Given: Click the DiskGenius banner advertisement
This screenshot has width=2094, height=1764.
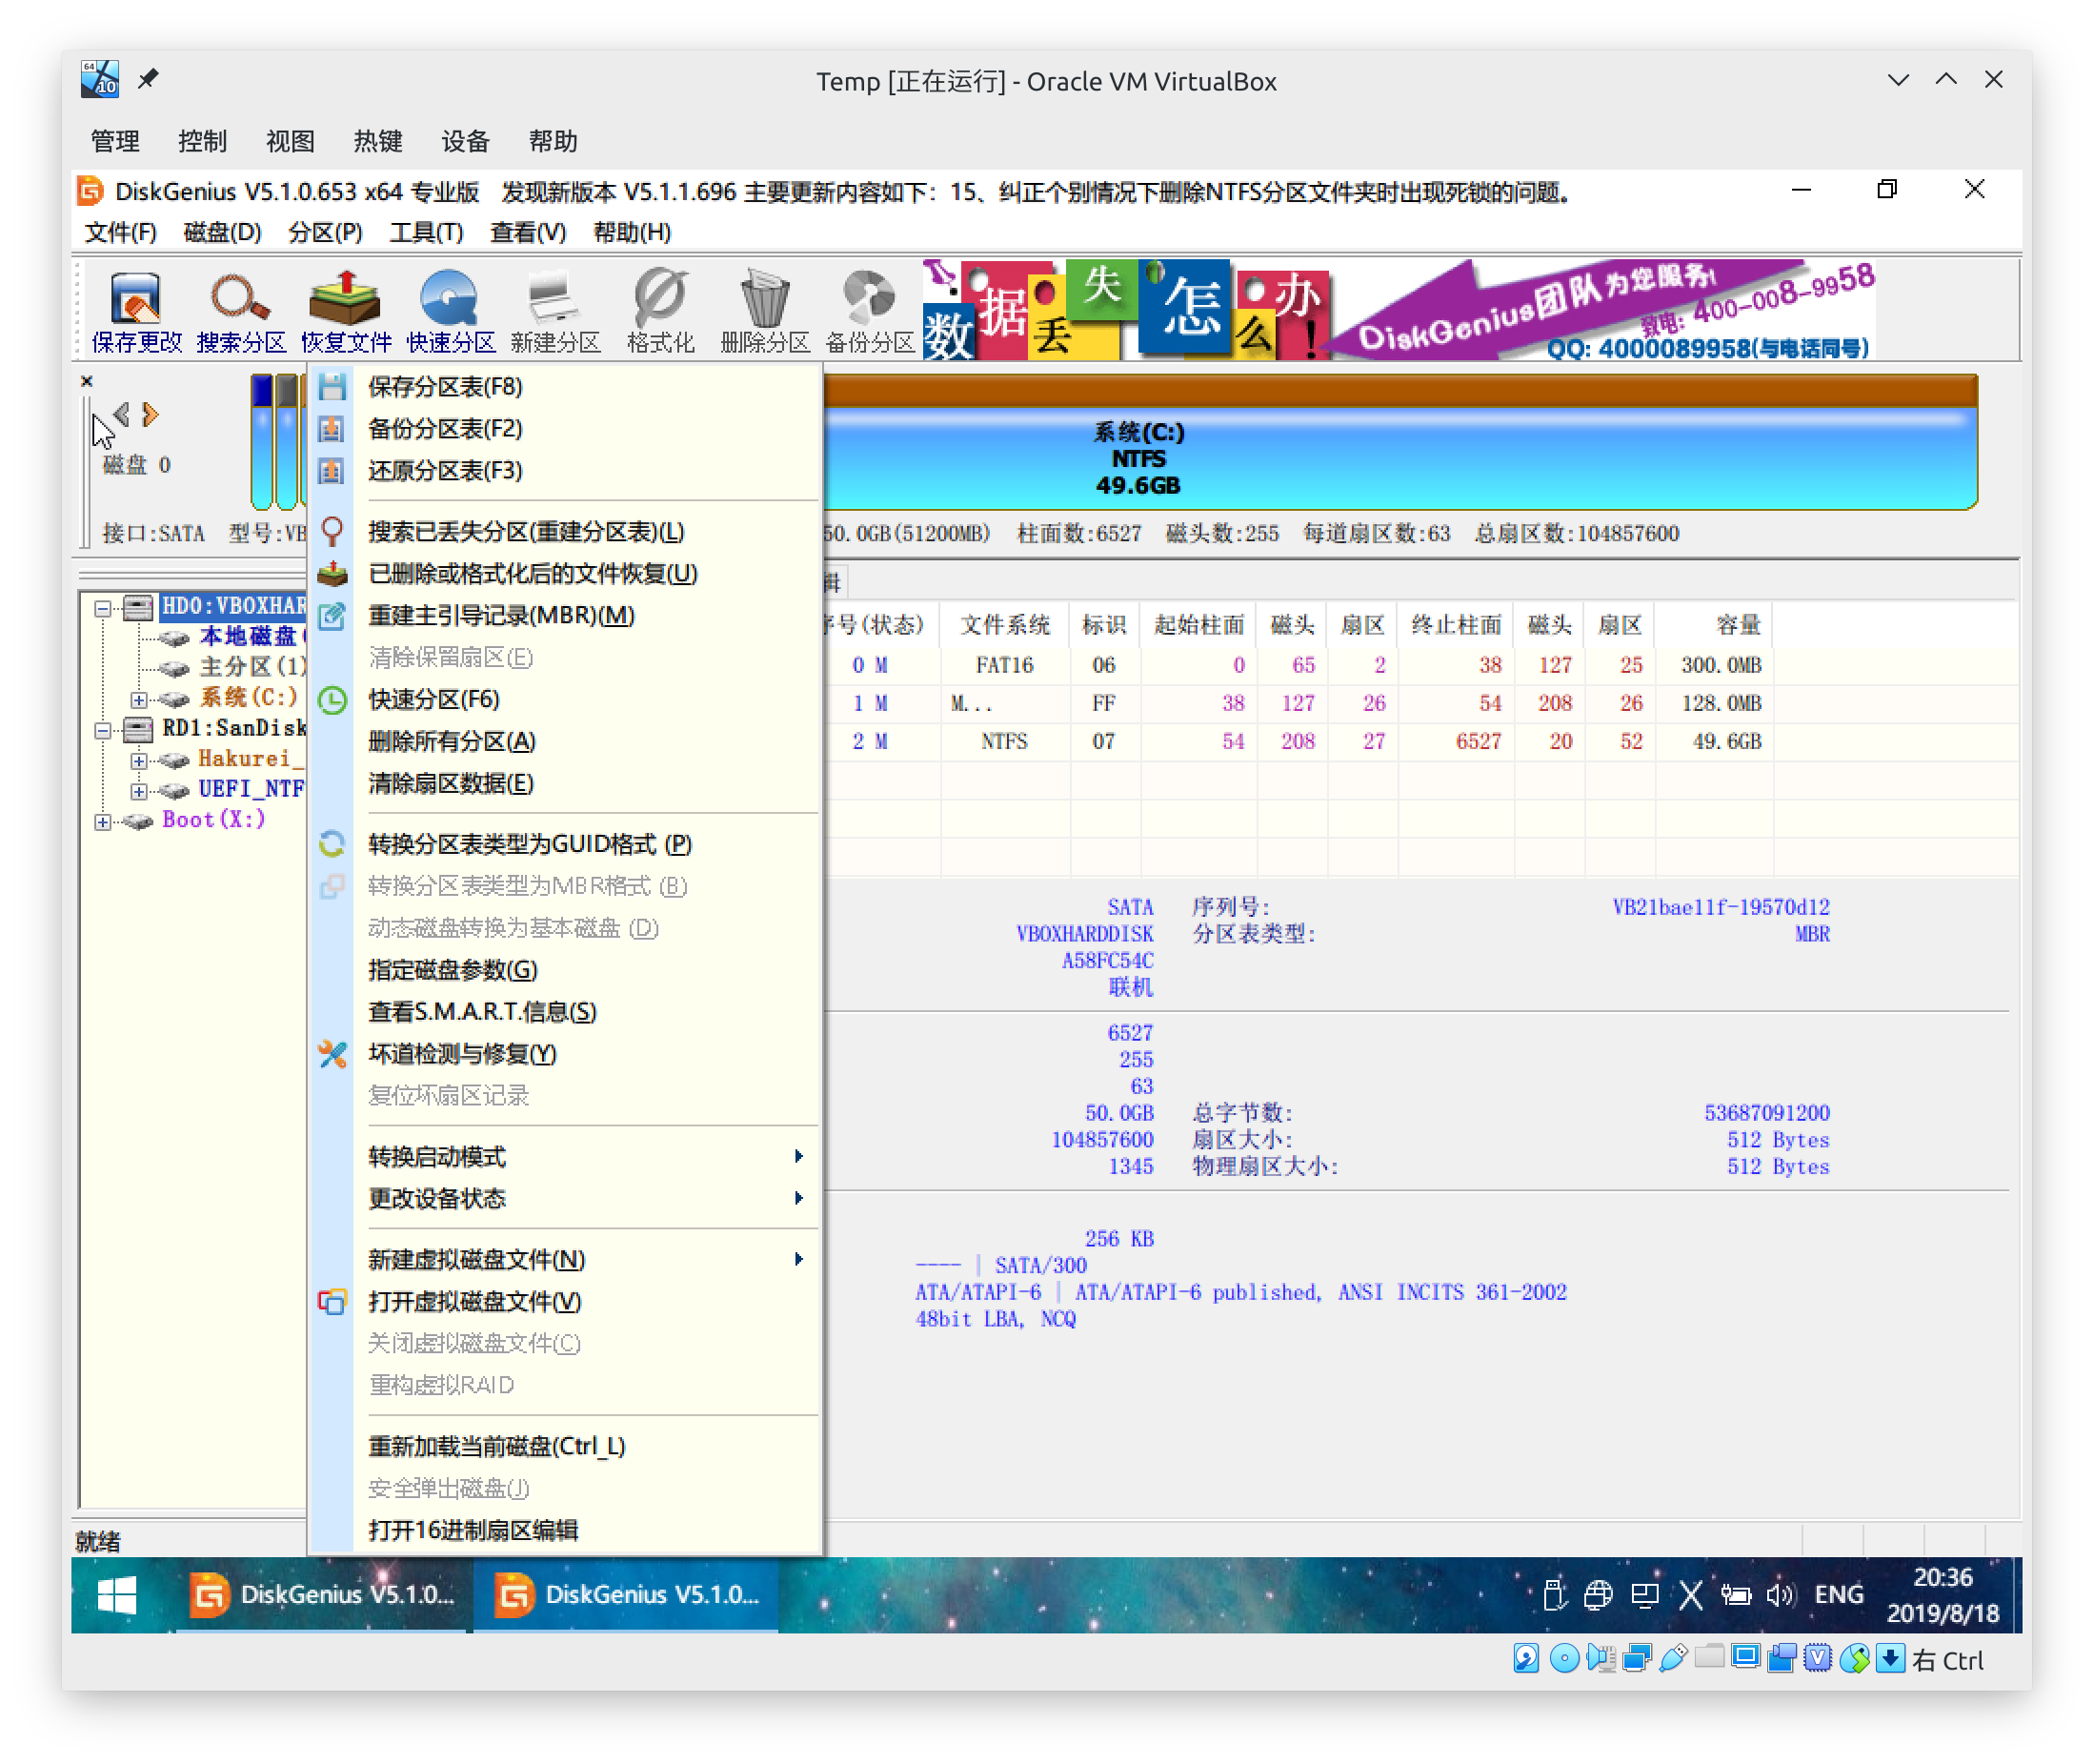Looking at the screenshot, I should 1399,310.
